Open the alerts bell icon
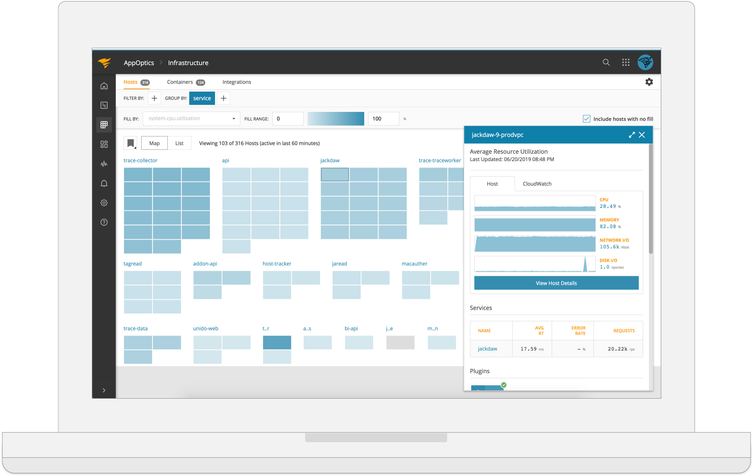Image resolution: width=753 pixels, height=475 pixels. click(x=104, y=183)
